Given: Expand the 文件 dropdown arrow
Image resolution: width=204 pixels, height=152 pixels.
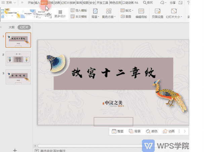Looking at the screenshot, I should point(15,3).
